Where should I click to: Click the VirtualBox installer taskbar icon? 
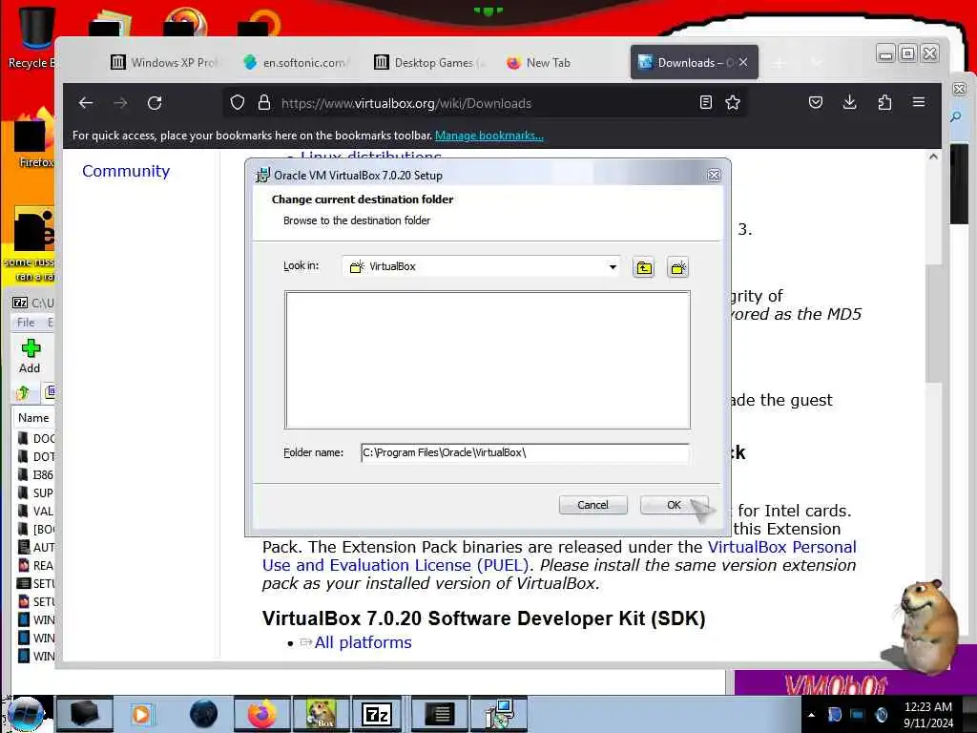(x=499, y=714)
